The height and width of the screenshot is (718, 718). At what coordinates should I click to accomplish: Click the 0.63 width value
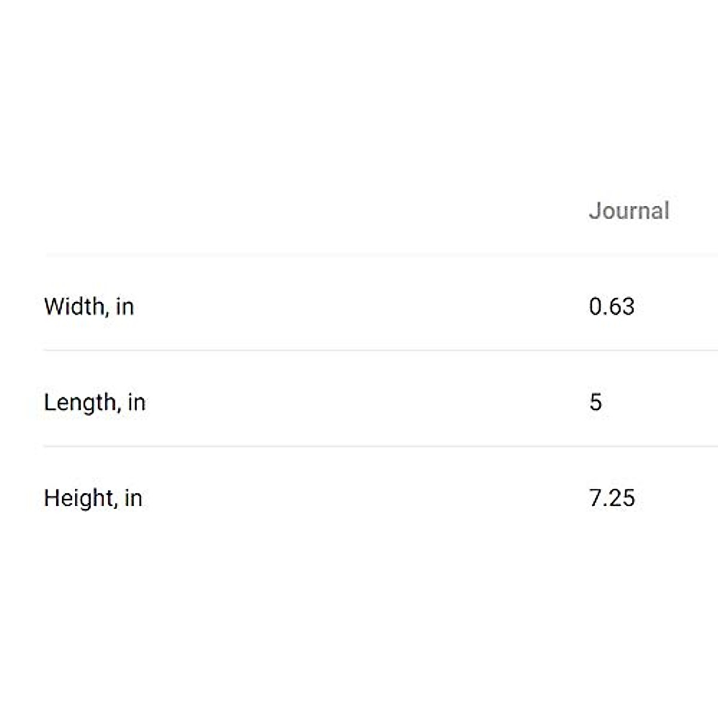pos(611,307)
